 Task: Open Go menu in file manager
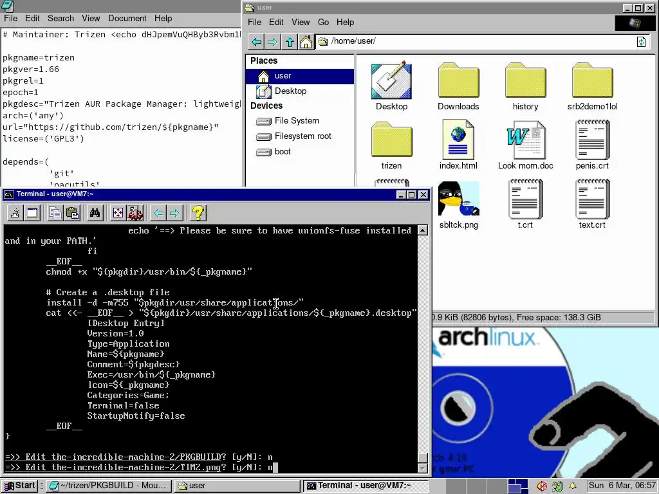point(323,23)
